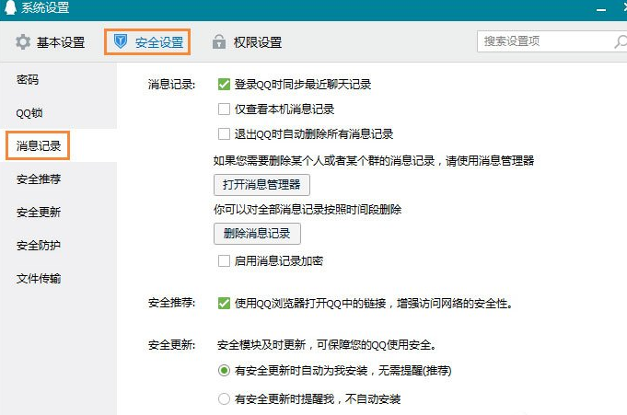Uncheck 使用QQ浏览器打开QQ中的链接 option
627x415 pixels.
(224, 303)
